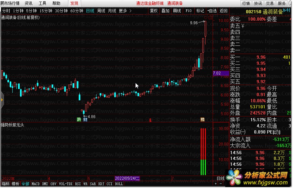The width and height of the screenshot is (293, 188).
Task: Click the square icon at chart top-right
Action: 210,17
